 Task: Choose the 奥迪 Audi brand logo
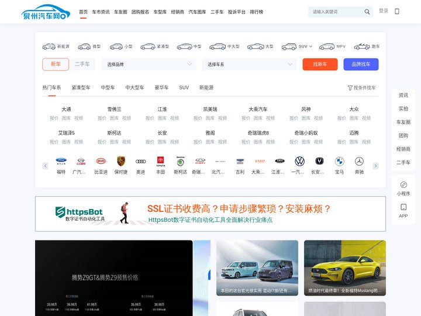pyautogui.click(x=141, y=162)
